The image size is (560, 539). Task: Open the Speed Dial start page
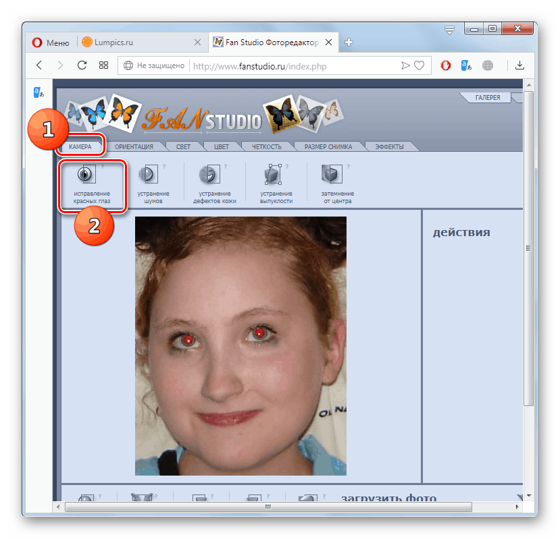103,65
